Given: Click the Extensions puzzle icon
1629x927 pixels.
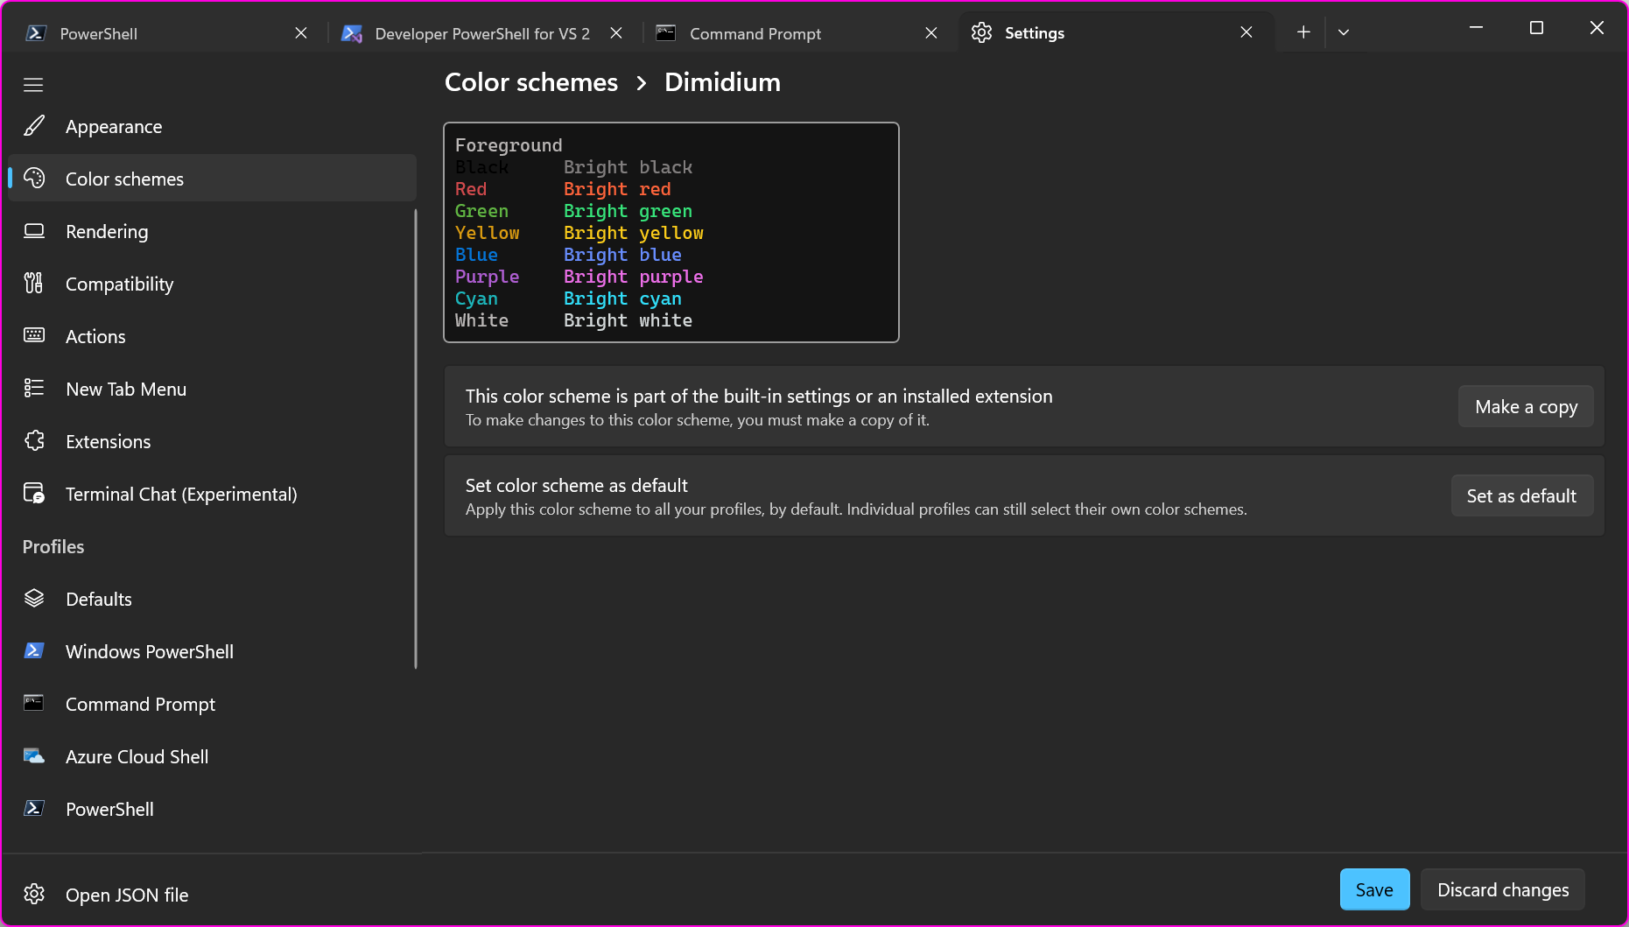Looking at the screenshot, I should coord(34,441).
